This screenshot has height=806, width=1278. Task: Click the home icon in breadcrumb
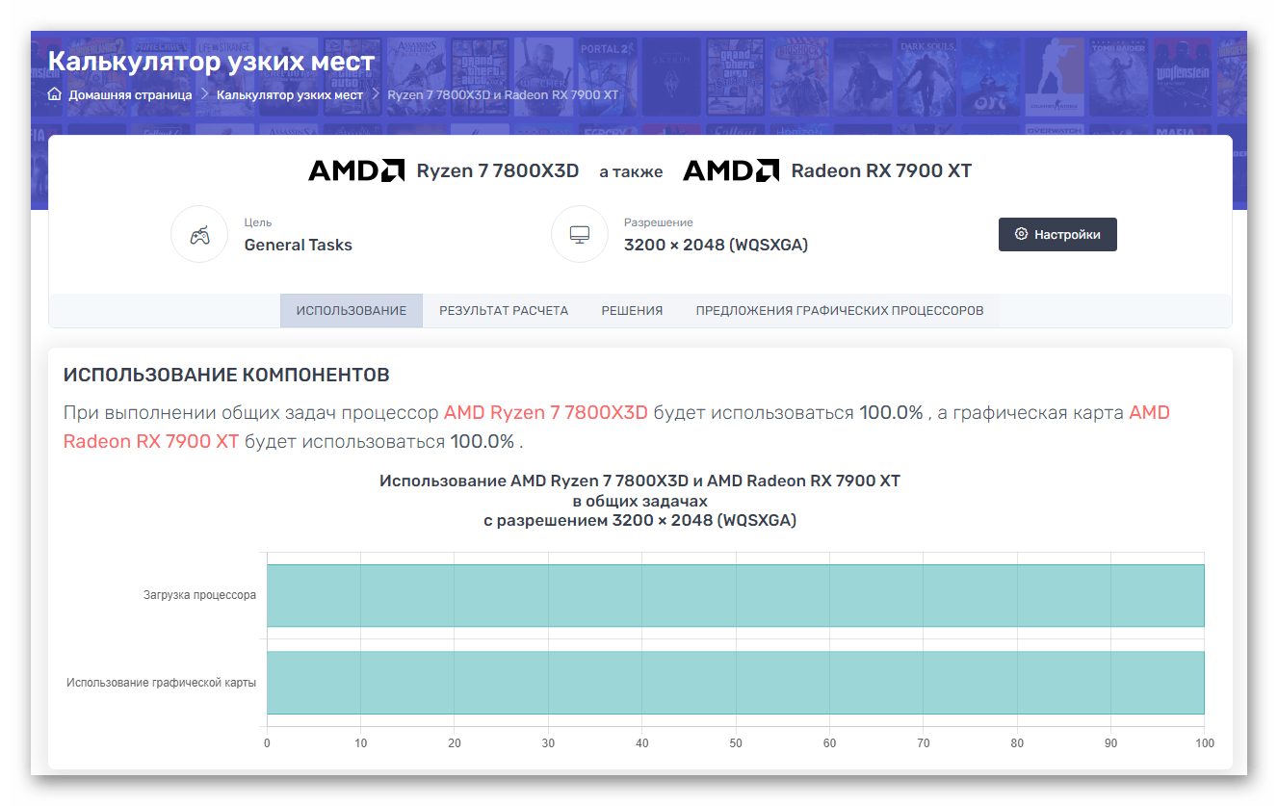[55, 94]
